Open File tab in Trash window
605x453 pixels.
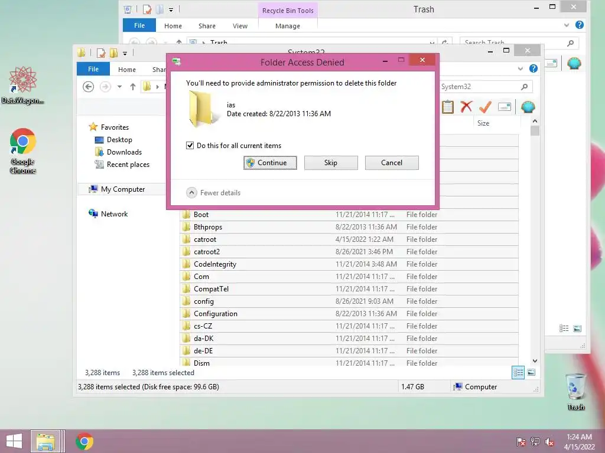tap(139, 25)
